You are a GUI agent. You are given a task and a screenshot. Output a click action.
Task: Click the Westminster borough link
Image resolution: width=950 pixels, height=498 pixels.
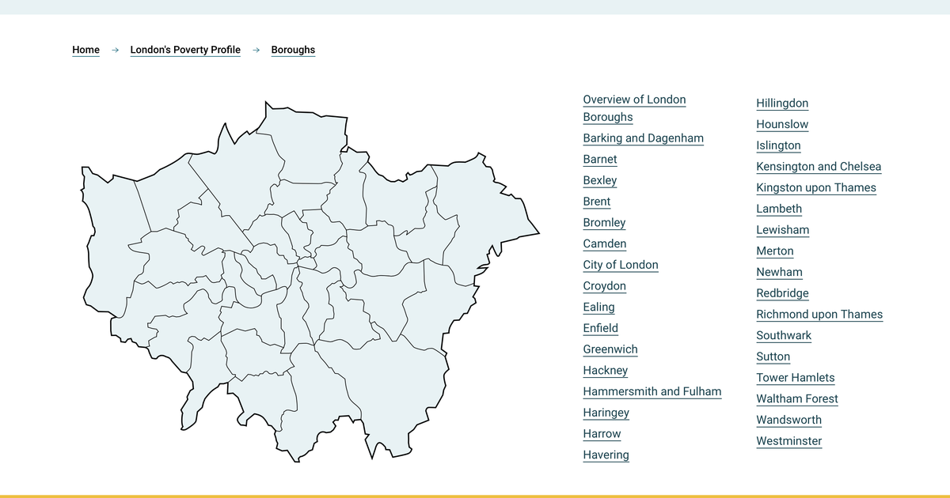coord(788,441)
